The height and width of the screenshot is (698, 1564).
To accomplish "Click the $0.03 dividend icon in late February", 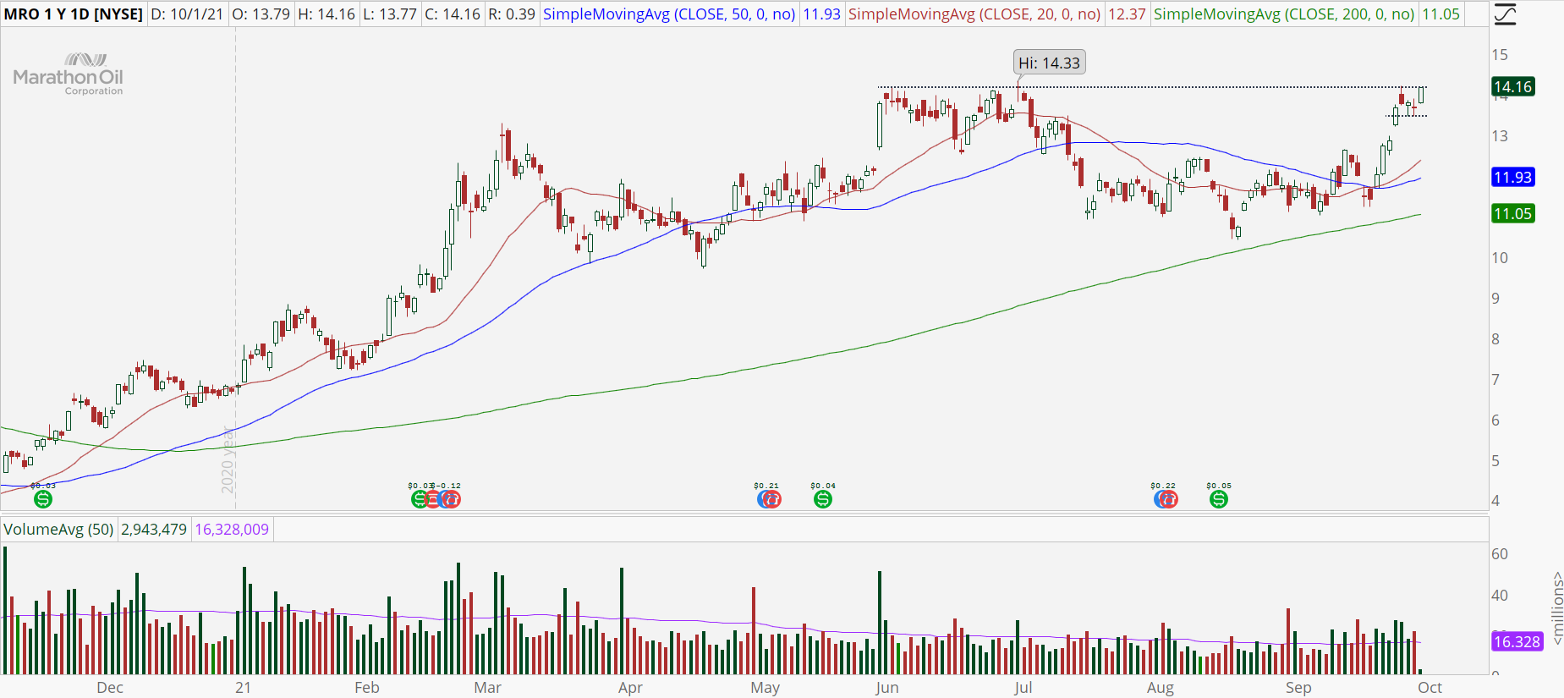I will click(x=419, y=499).
